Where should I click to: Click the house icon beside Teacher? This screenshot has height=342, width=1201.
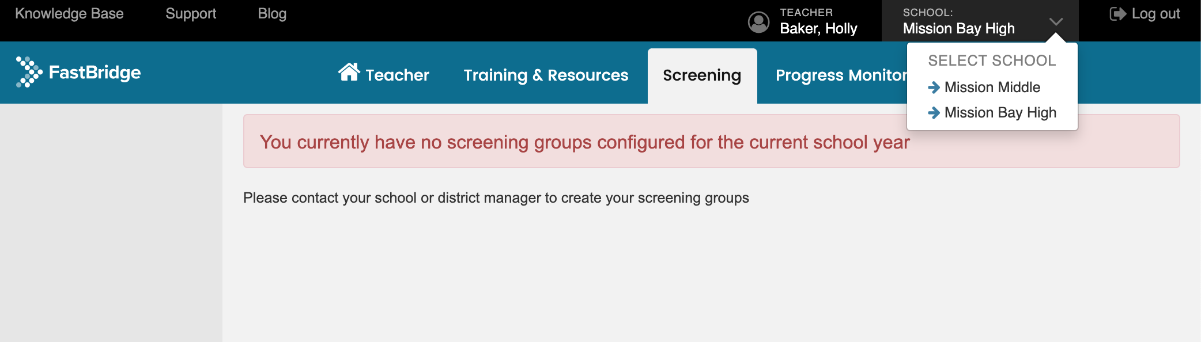tap(349, 72)
